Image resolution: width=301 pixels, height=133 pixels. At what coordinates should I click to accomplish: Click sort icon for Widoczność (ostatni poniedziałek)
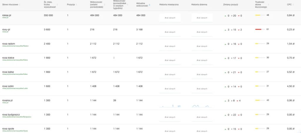coord(105,5)
